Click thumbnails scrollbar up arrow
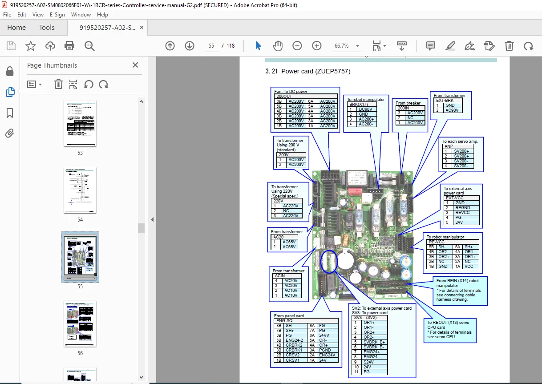Screen dimensions: 542x384 [141, 101]
